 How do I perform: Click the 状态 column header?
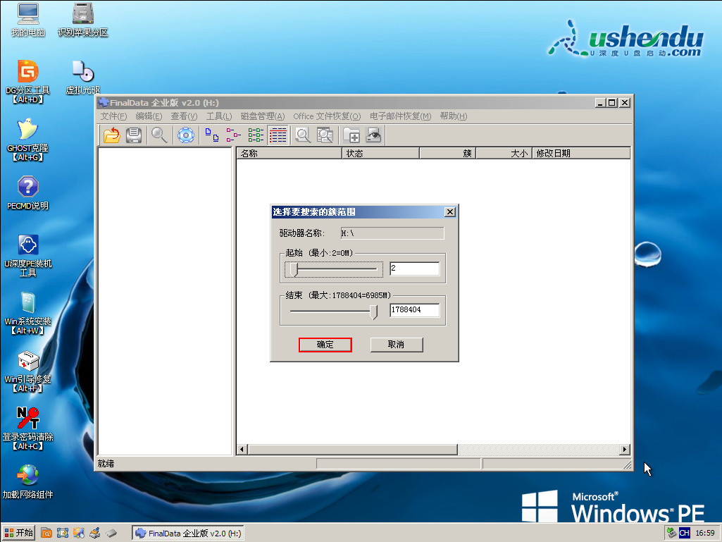[381, 154]
